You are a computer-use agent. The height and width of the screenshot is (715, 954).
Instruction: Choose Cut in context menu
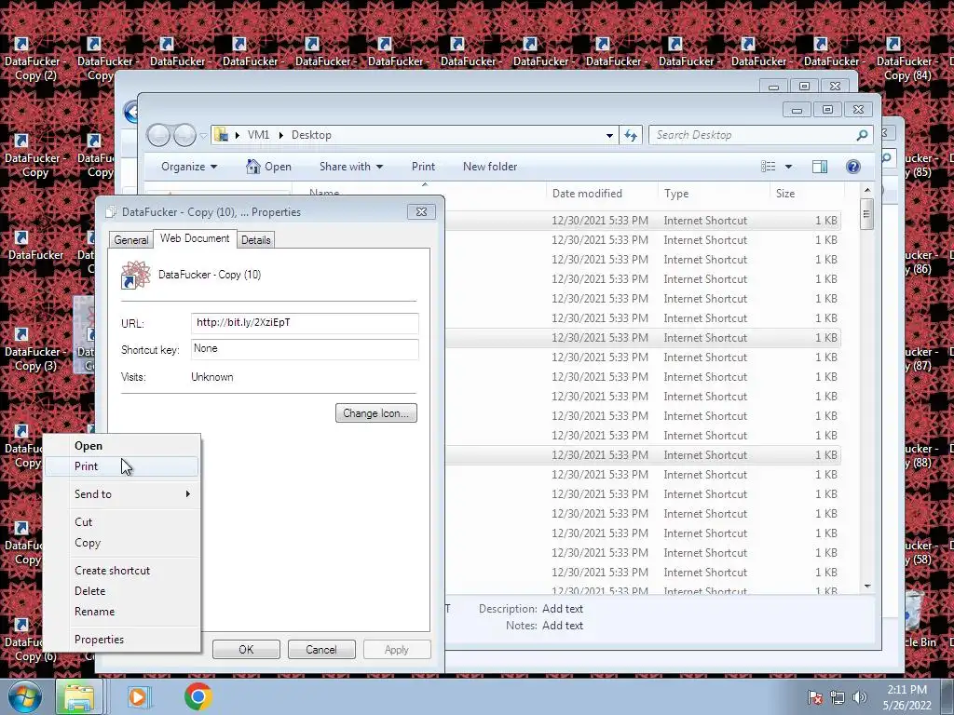(122, 522)
